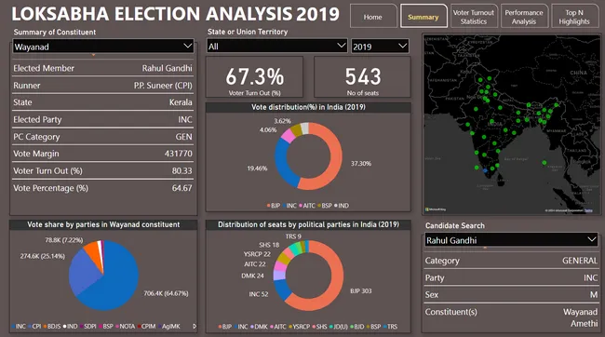The width and height of the screenshot is (605, 337).
Task: Click CPI legend entry in Wayanad vote share
Action: tap(34, 326)
